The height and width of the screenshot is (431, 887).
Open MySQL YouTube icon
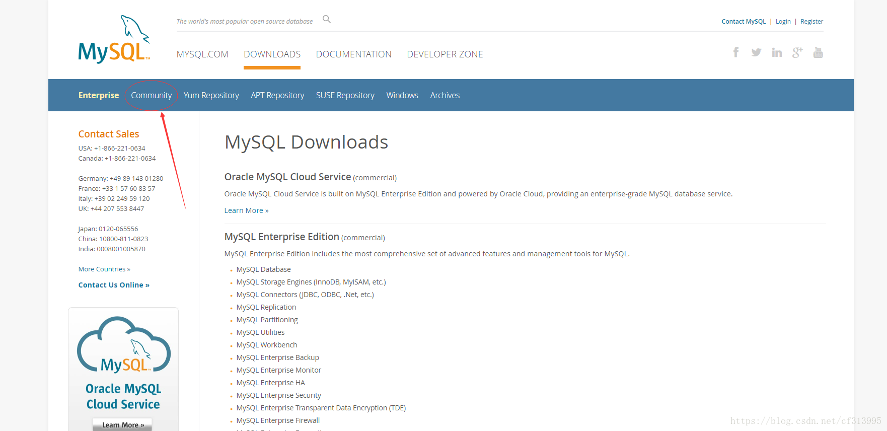[818, 52]
